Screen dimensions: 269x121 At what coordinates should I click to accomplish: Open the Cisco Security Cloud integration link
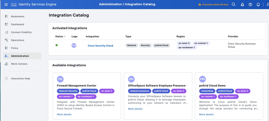(100, 46)
